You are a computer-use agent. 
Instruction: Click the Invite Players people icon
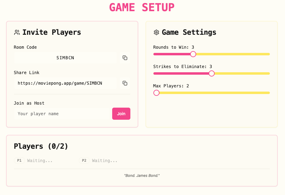click(x=17, y=32)
